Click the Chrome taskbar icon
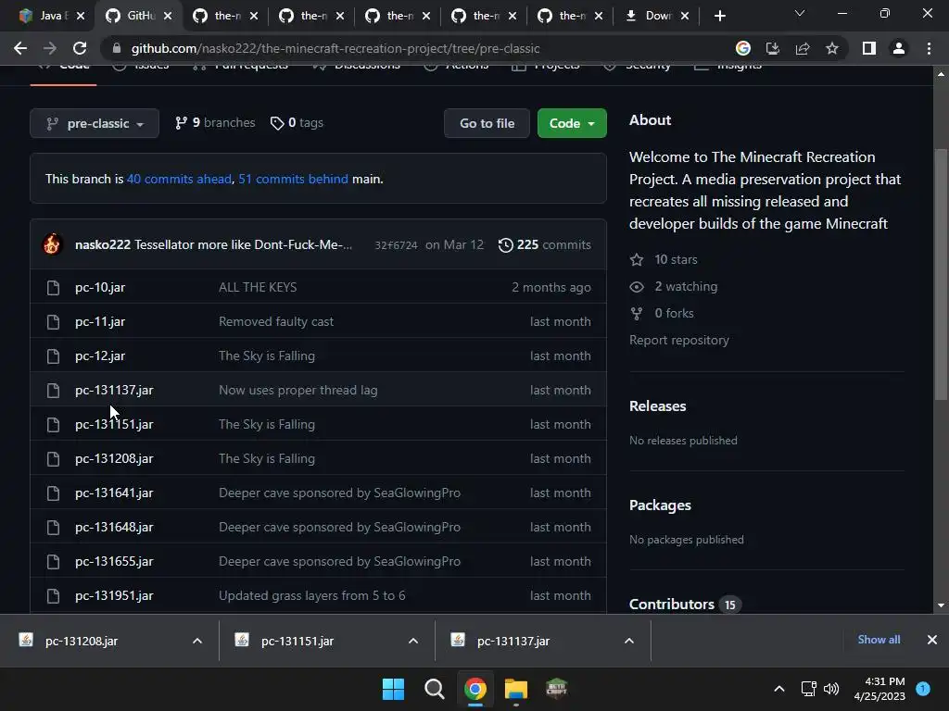Viewport: 949px width, 711px height. tap(475, 689)
